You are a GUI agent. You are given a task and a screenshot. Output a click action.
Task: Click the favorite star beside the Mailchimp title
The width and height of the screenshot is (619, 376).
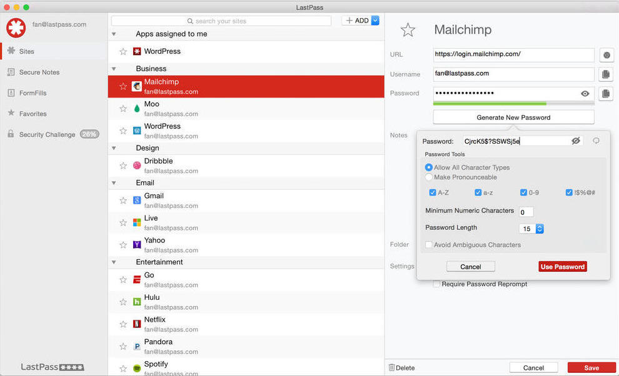pyautogui.click(x=408, y=29)
